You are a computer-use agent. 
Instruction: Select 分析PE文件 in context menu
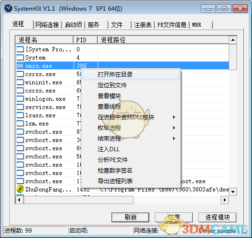(131, 159)
